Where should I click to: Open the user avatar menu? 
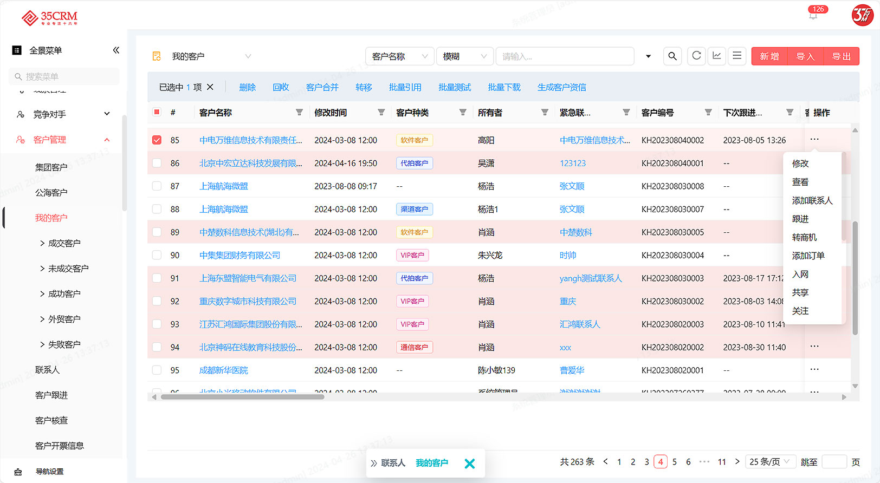click(x=862, y=15)
